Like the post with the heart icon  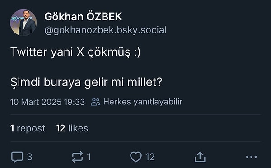136,157
